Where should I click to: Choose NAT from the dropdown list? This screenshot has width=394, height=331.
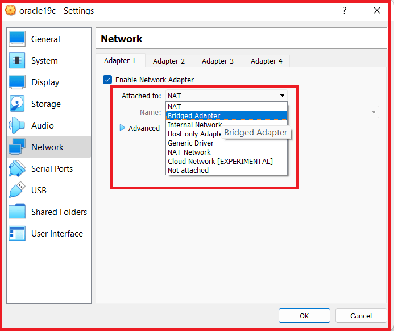[226, 106]
